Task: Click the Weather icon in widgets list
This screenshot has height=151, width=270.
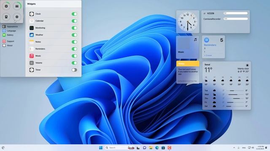Action: [x=32, y=35]
